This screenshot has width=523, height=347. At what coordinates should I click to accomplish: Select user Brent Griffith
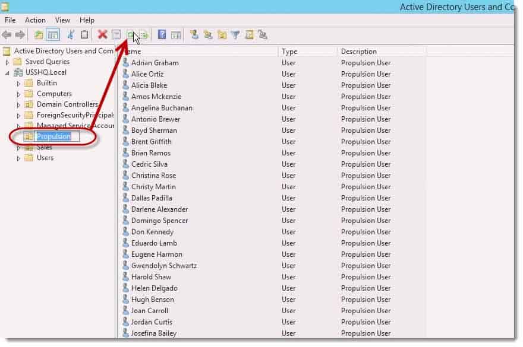(151, 142)
